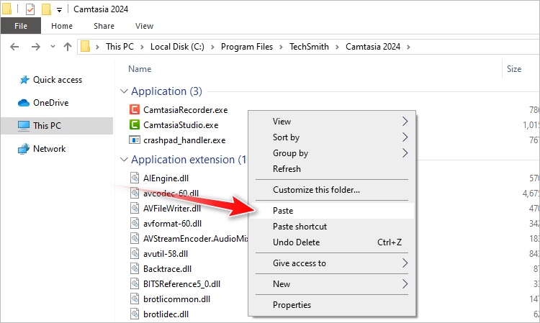Image resolution: width=540 pixels, height=323 pixels.
Task: Open the recent locations dropdown arrow
Action: pos(53,47)
